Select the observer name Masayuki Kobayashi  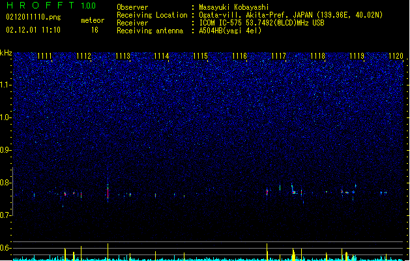click(234, 7)
